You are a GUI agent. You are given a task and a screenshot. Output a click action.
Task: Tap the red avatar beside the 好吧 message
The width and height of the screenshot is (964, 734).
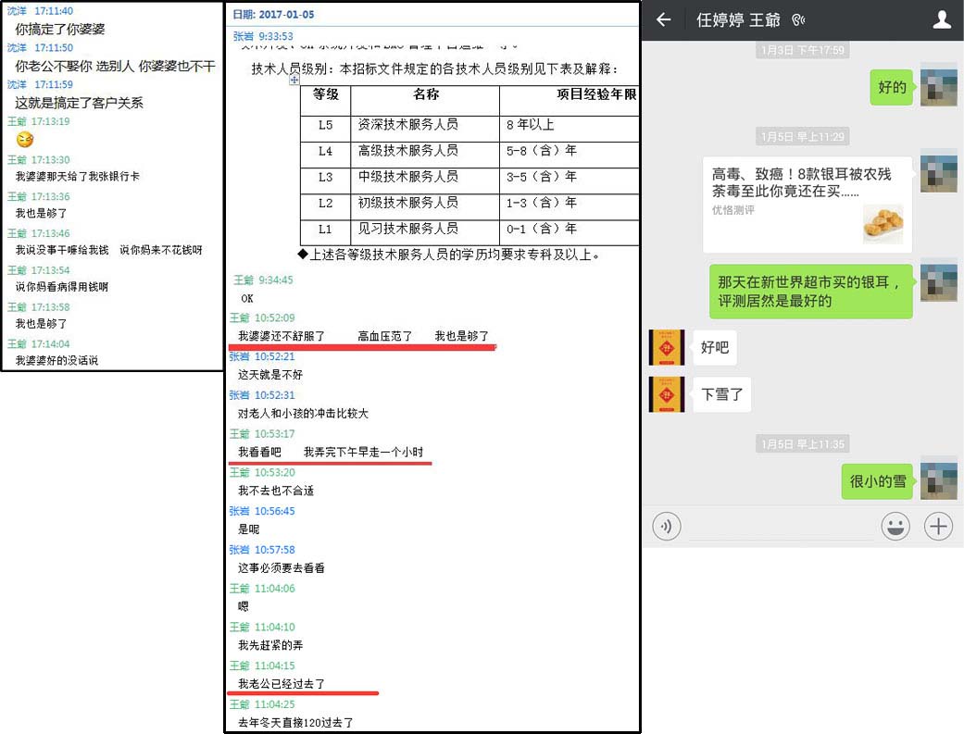[x=667, y=347]
